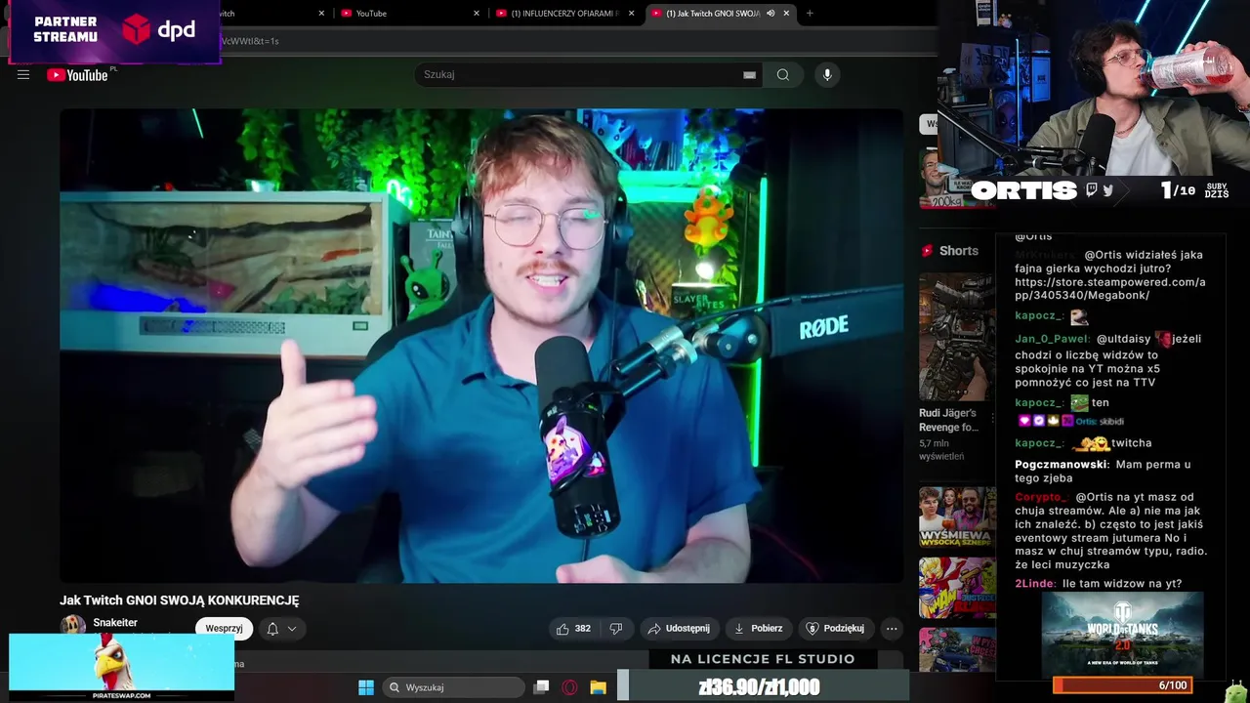1250x703 pixels.
Task: Click username Pogczmanowski in chat
Action: click(x=1062, y=465)
